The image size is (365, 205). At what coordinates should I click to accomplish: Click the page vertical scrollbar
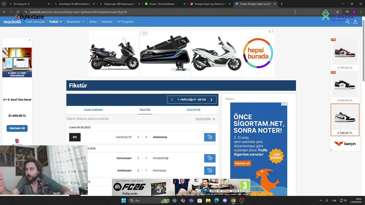(363, 51)
